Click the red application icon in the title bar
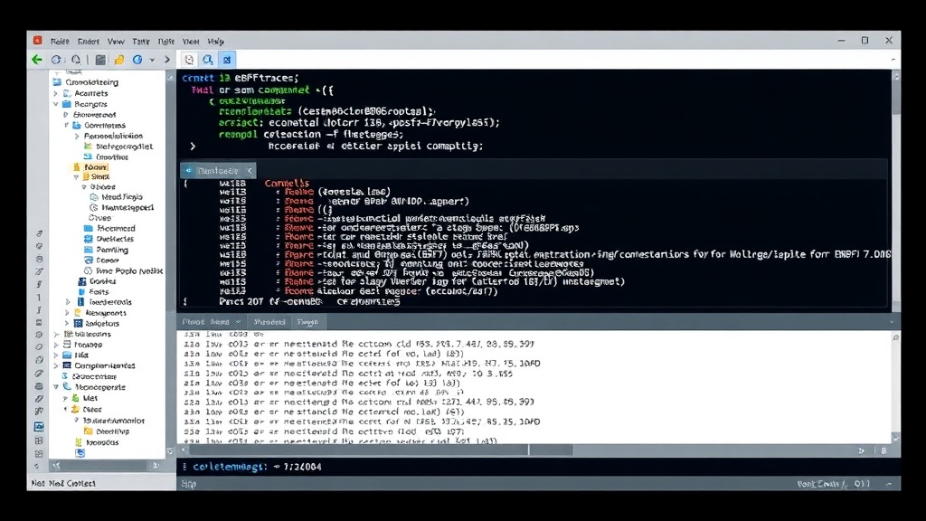Image resolution: width=926 pixels, height=521 pixels. (38, 40)
